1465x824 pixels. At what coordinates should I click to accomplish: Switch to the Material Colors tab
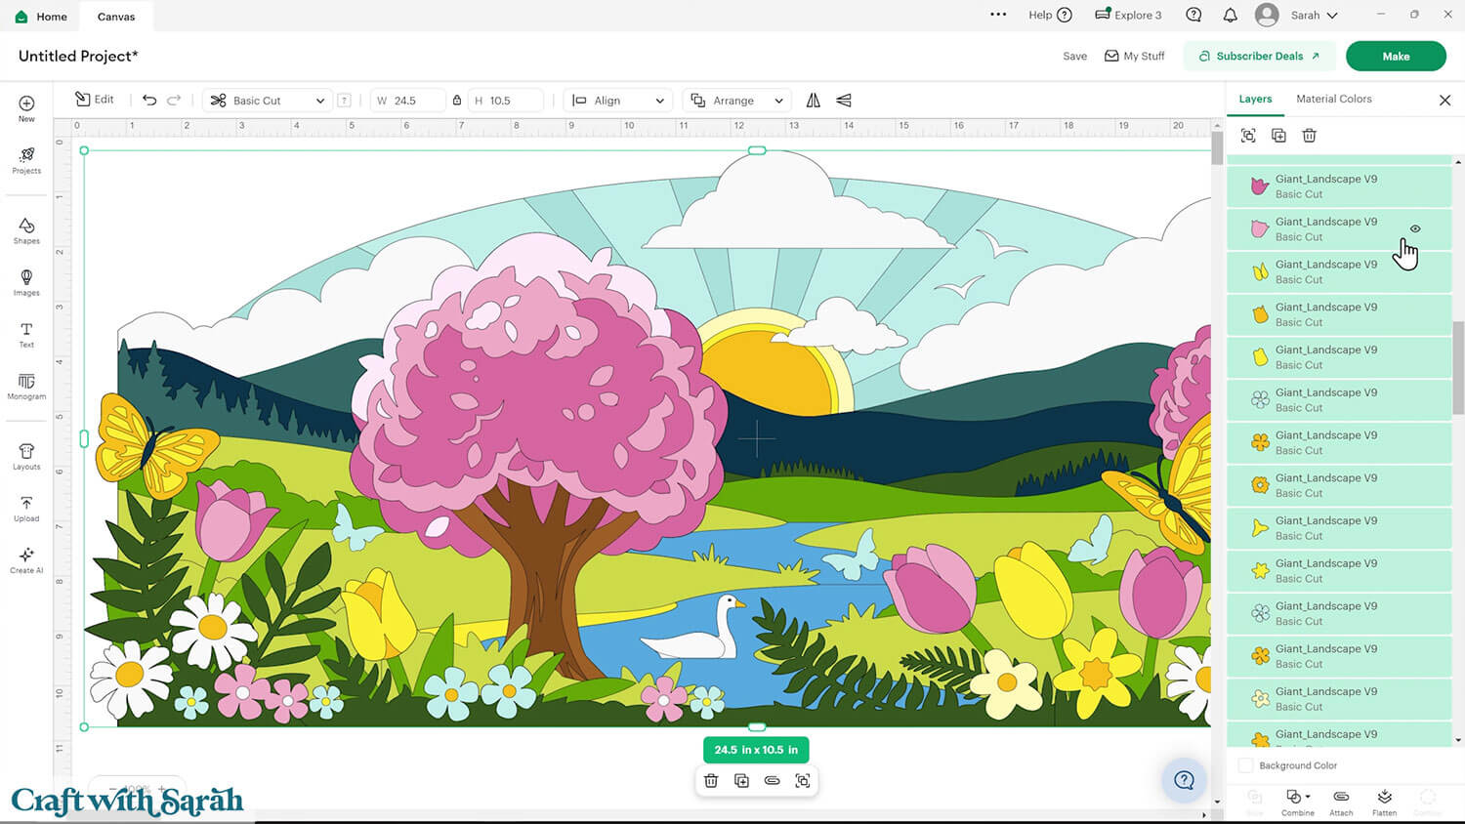1333,99
